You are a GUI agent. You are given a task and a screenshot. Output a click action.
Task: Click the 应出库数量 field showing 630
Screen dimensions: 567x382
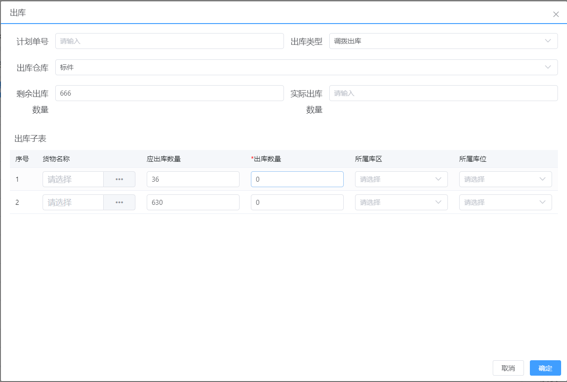(x=193, y=203)
